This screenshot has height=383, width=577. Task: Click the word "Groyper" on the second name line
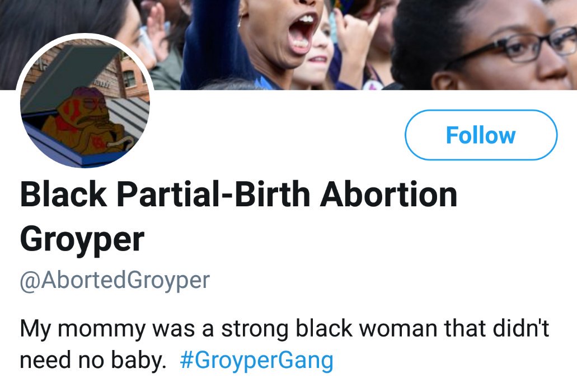click(82, 239)
